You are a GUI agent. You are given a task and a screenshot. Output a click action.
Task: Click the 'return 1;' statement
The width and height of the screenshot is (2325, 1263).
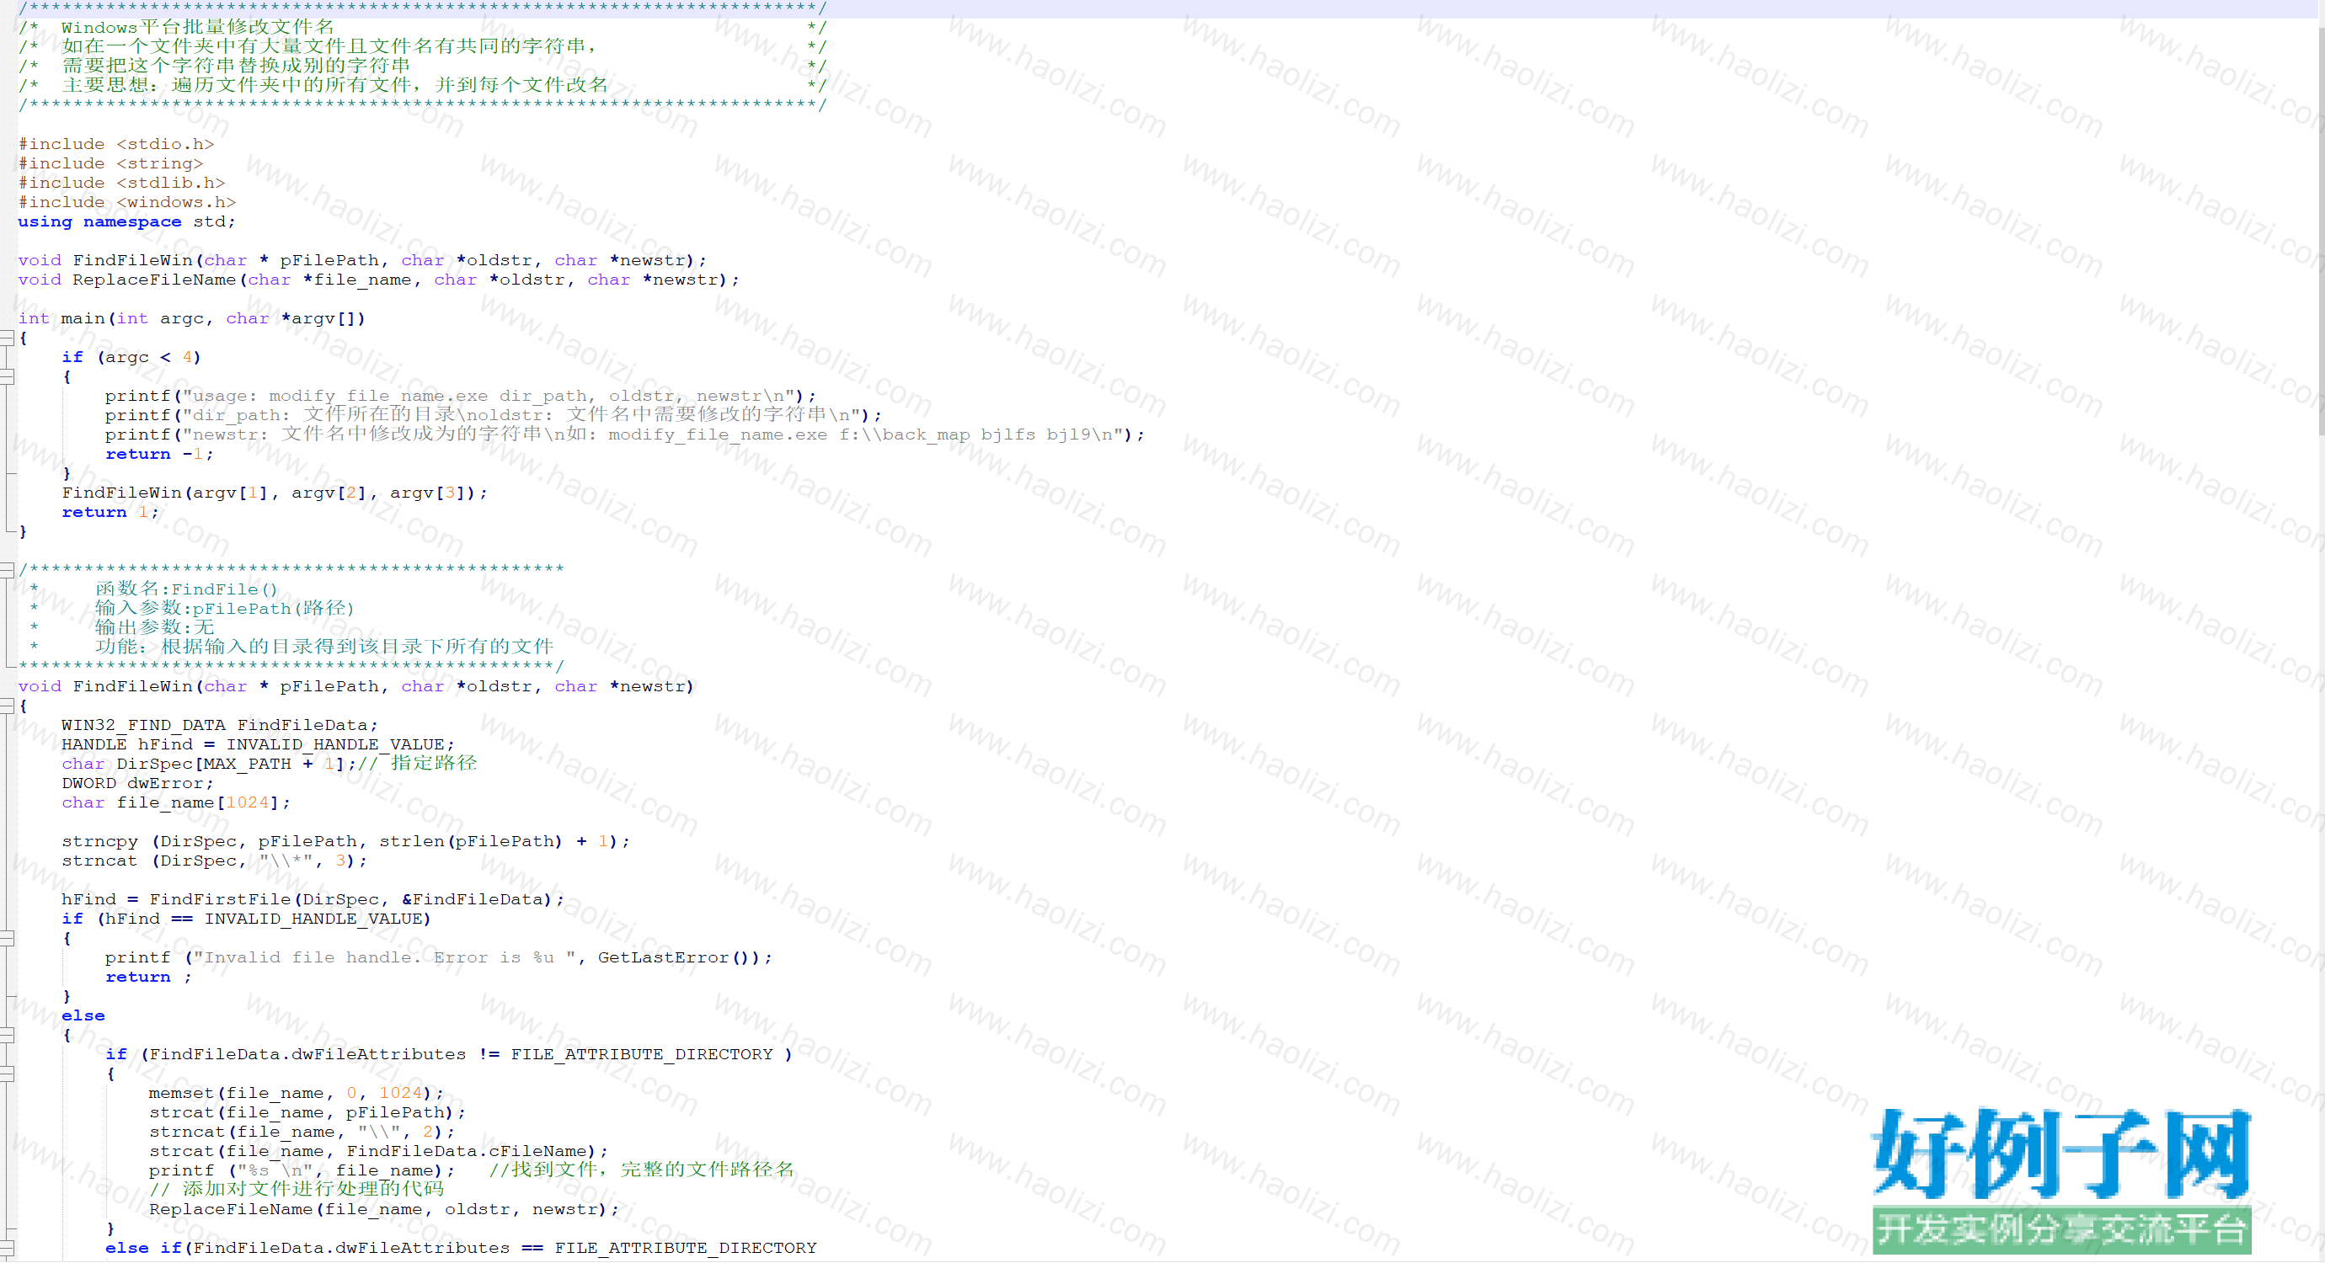point(111,513)
